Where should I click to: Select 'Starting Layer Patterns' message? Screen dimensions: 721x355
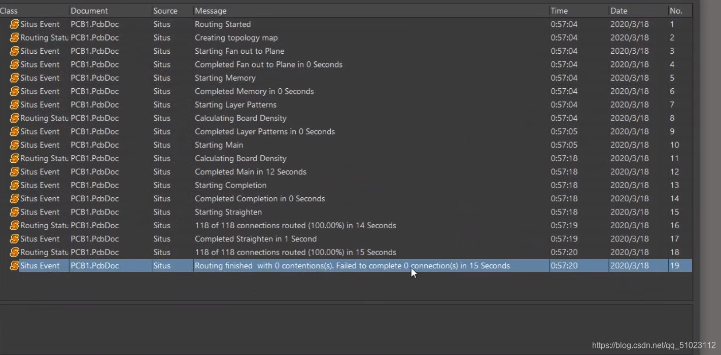pyautogui.click(x=235, y=105)
